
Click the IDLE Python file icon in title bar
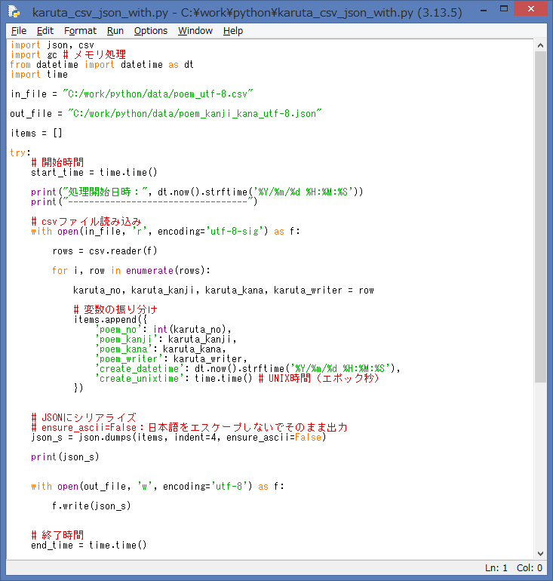14,12
